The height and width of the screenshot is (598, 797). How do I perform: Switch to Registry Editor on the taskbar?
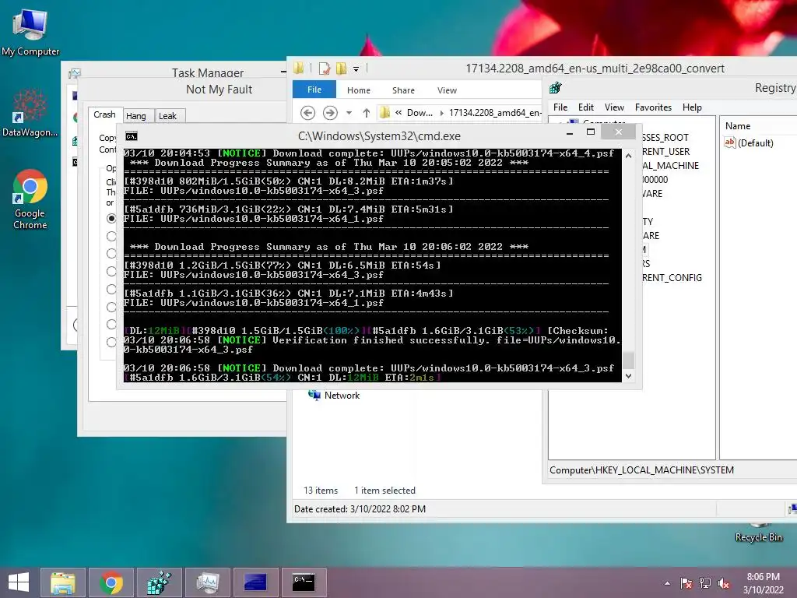159,582
